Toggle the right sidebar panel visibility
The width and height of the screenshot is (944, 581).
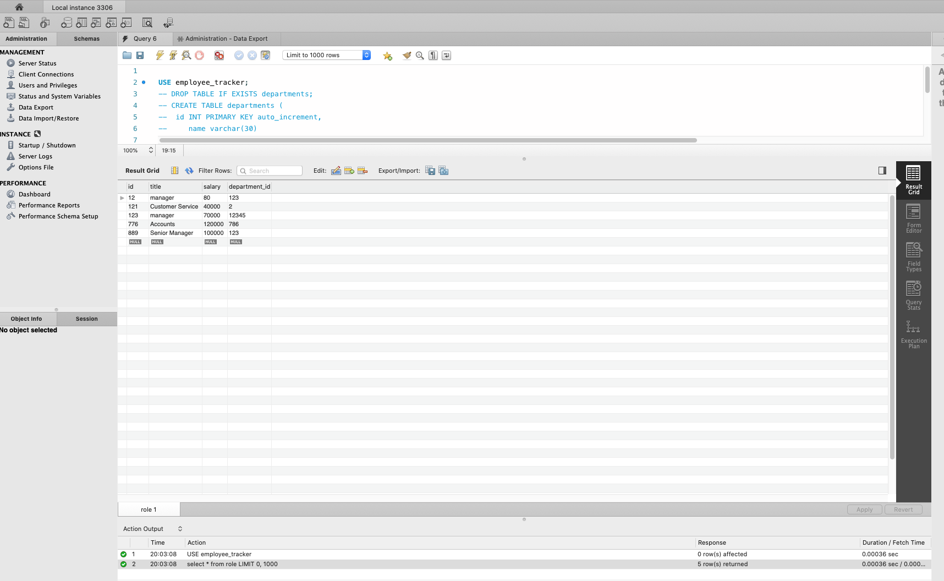882,171
